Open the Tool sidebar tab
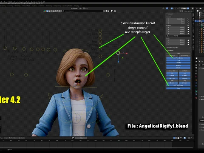The height and width of the screenshot is (153, 204). (x=193, y=20)
